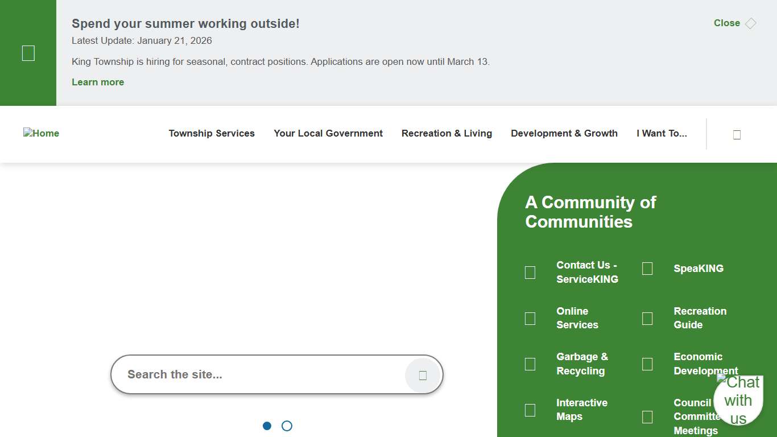Click the Garbage & Recycling icon

[530, 364]
